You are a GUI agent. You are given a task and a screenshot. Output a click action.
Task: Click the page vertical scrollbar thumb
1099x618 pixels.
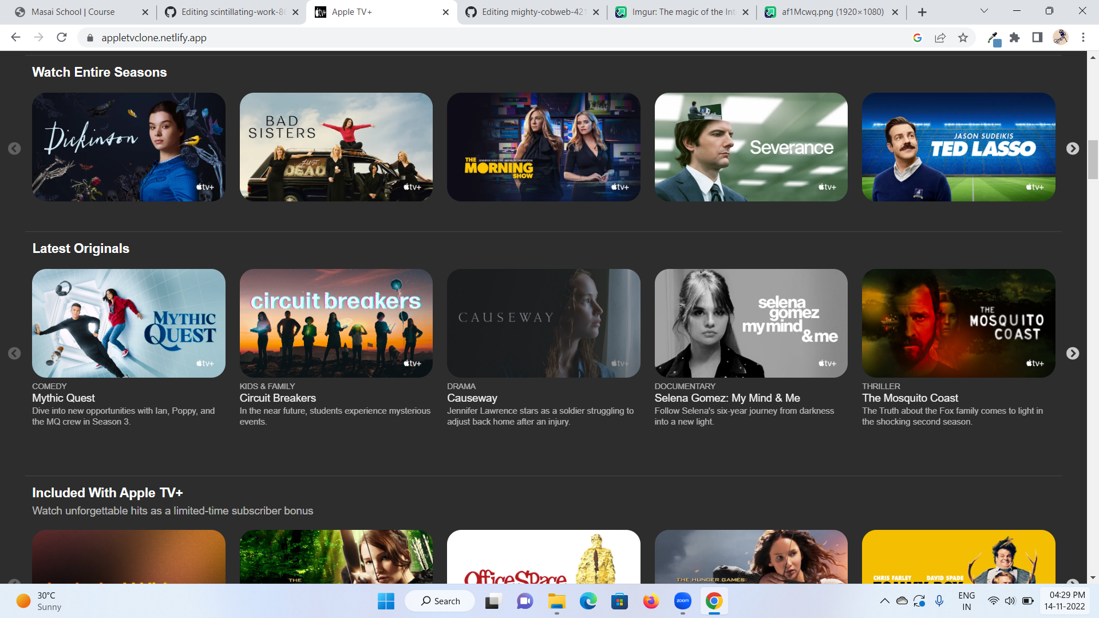click(1093, 159)
